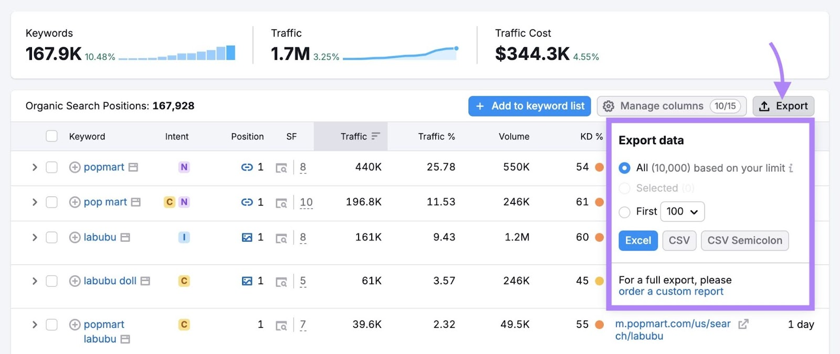Click the image pack icon in labubu doll row
840x354 pixels.
[247, 281]
